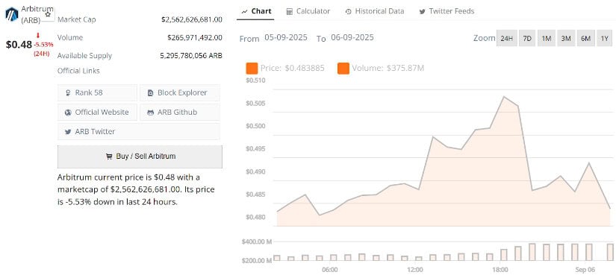Toggle the favorite star next to Arbitrum
Viewport: 616px width, 278px height.
click(x=48, y=14)
